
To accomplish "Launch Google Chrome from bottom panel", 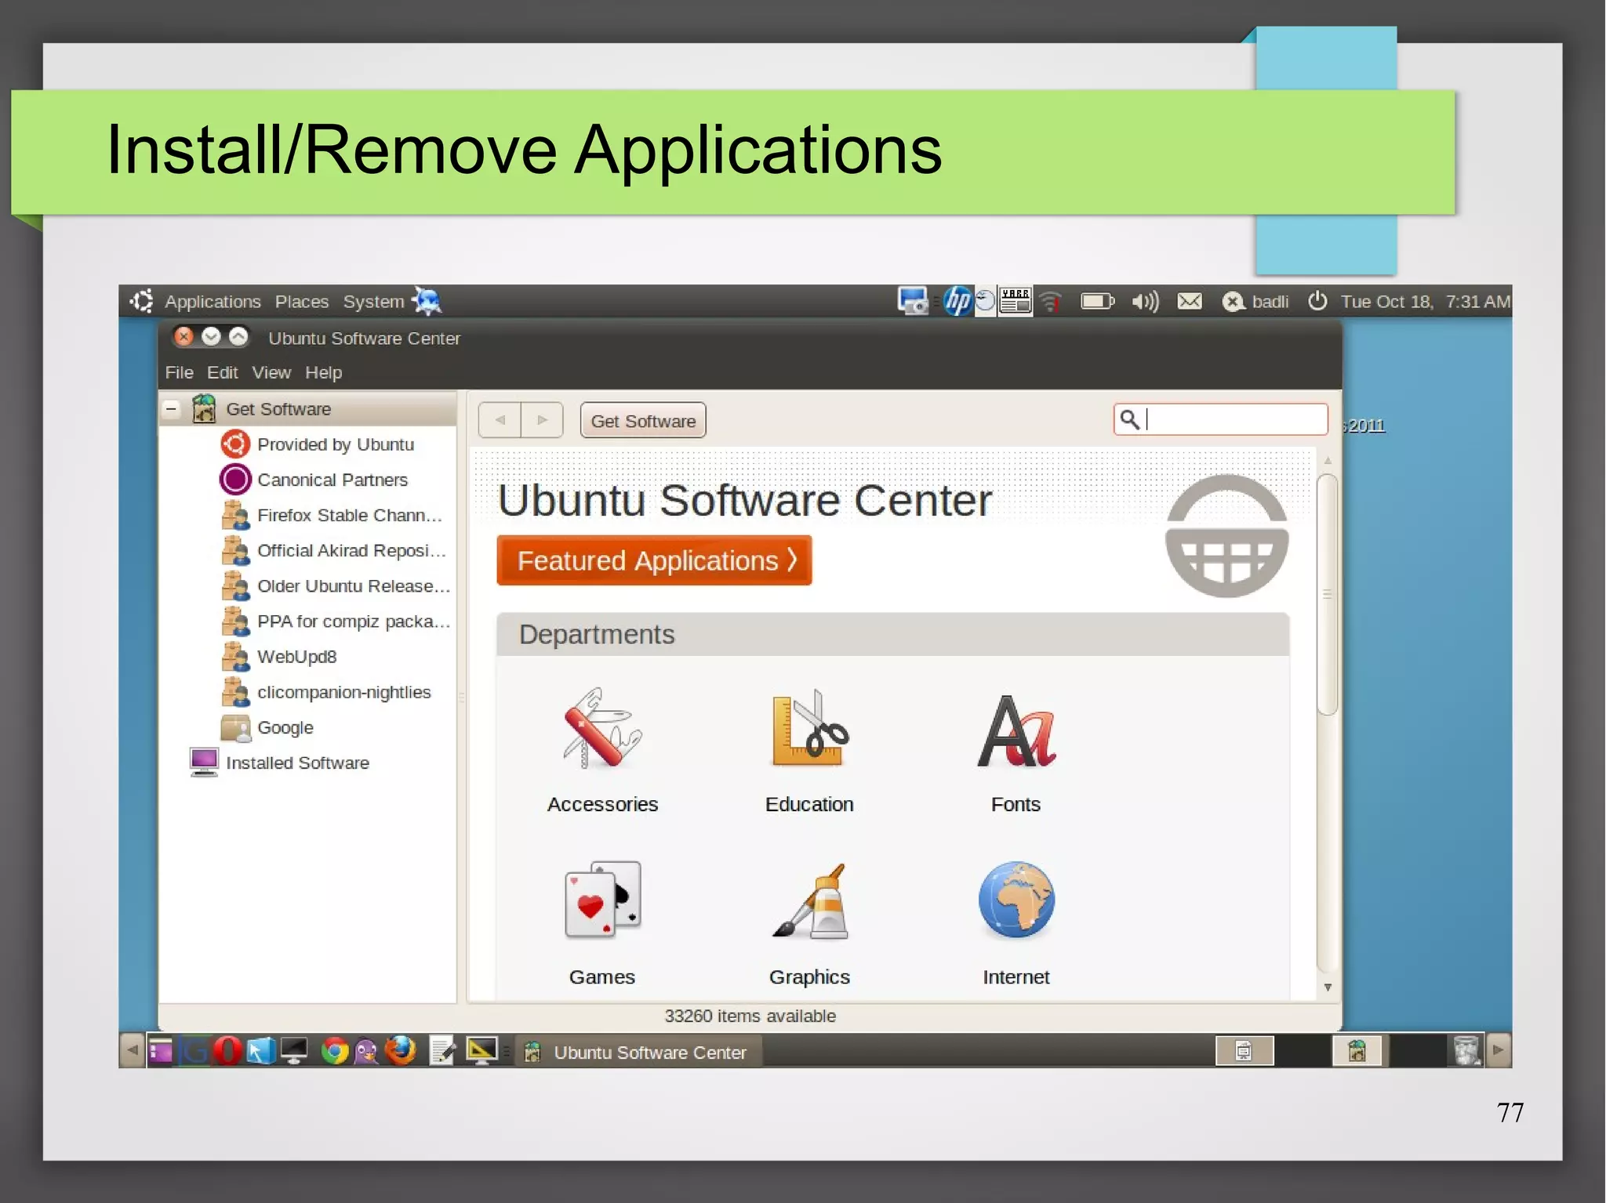I will click(335, 1051).
